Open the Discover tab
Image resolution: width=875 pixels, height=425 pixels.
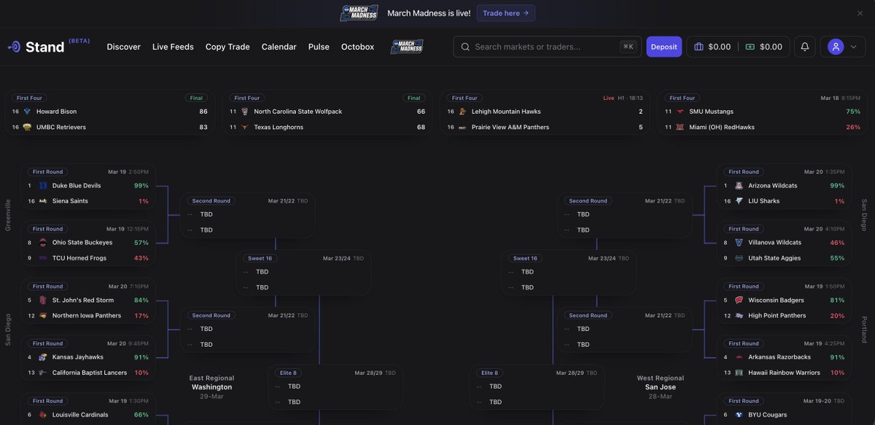click(124, 47)
